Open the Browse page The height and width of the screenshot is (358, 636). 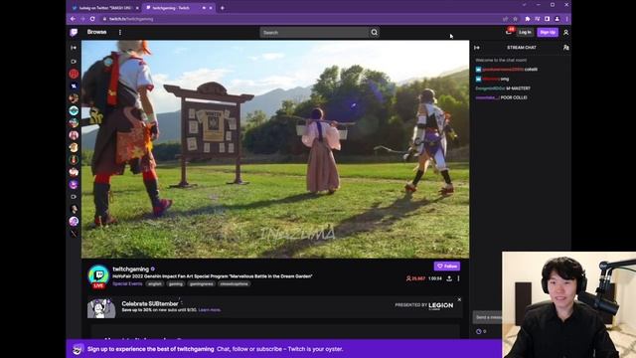coord(96,32)
